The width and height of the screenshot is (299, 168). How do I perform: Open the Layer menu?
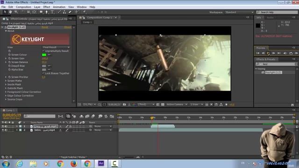pyautogui.click(x=37, y=7)
